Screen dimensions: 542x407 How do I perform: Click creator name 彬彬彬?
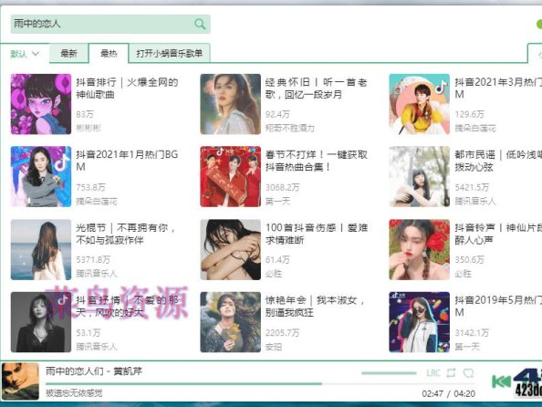89,129
